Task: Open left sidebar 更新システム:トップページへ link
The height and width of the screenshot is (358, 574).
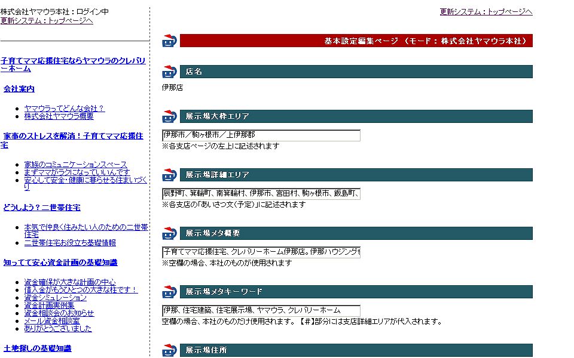Action: (x=47, y=21)
